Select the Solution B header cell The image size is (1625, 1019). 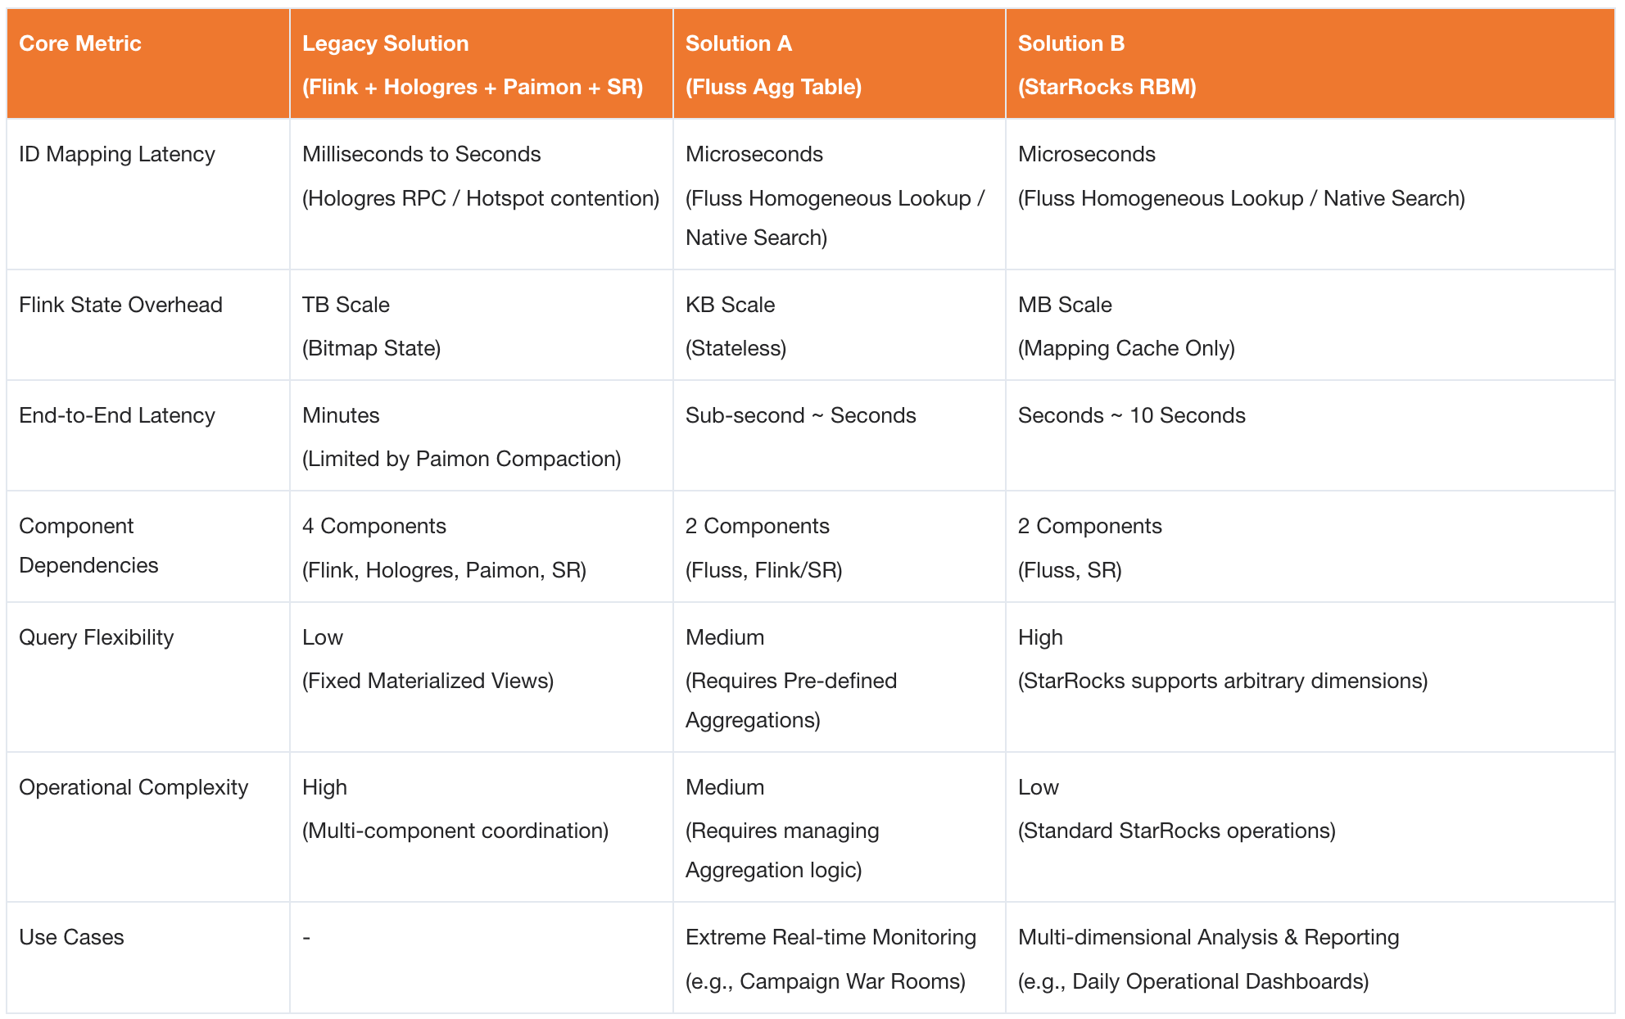[x=1071, y=44]
